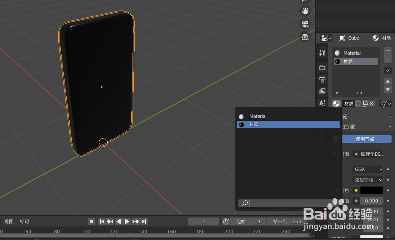The height and width of the screenshot is (240, 395).
Task: Open the black base color swatch
Action: pyautogui.click(x=371, y=190)
